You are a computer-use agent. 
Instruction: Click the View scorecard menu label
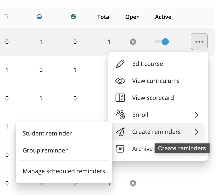coord(153,98)
